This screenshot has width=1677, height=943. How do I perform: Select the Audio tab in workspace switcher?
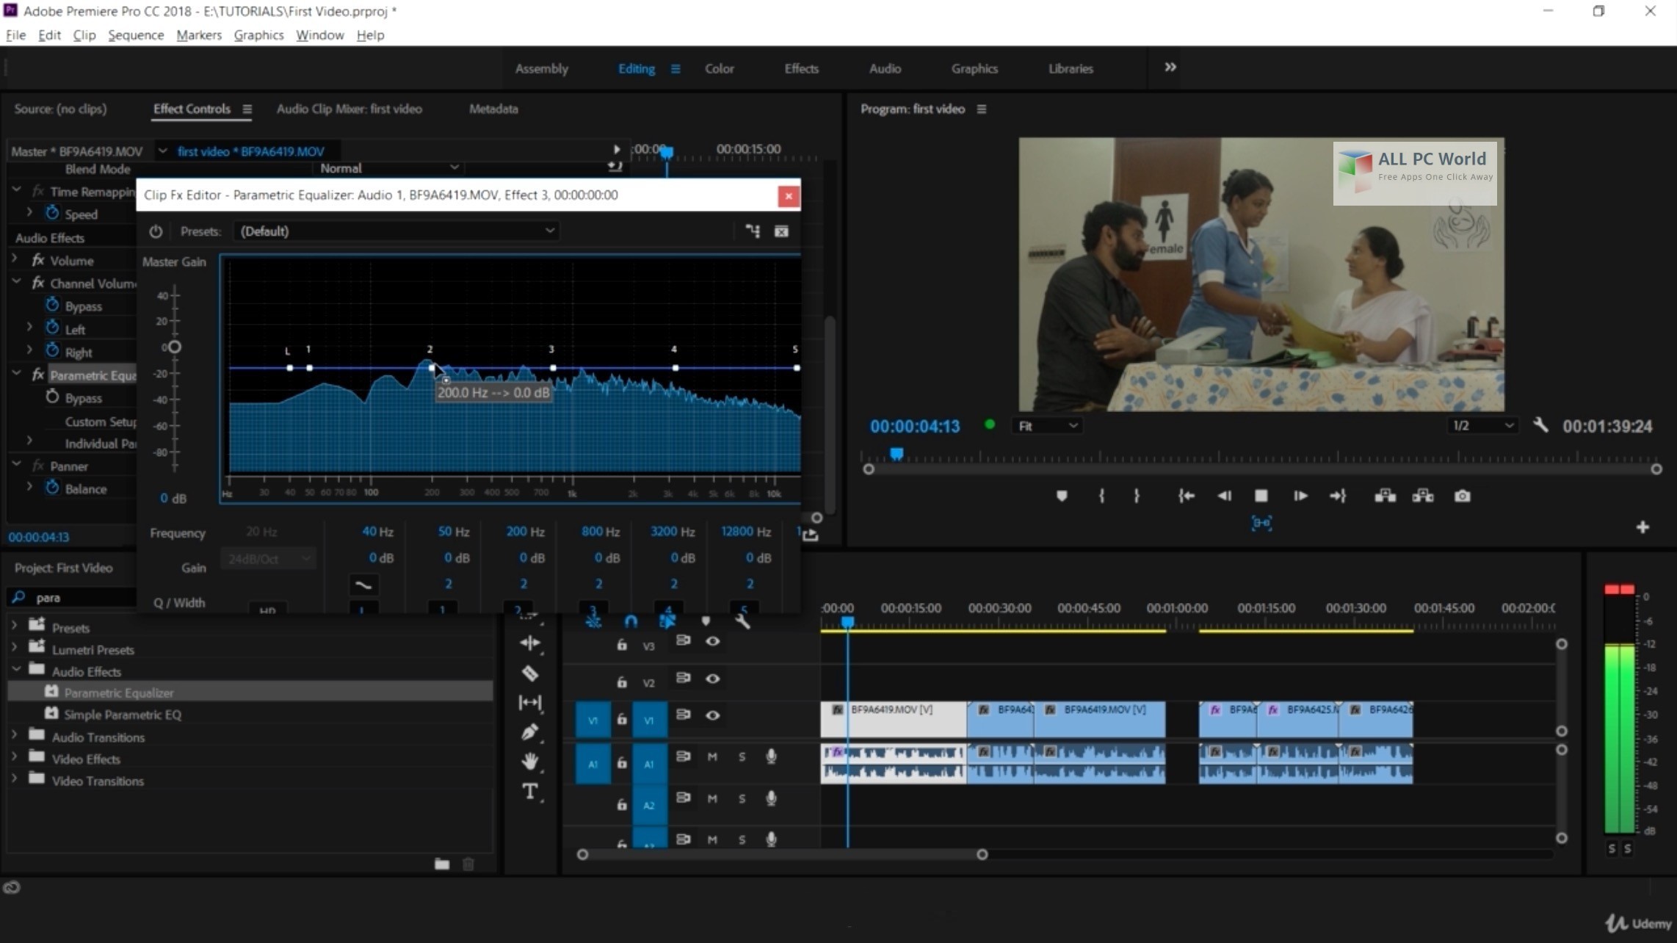pyautogui.click(x=885, y=68)
